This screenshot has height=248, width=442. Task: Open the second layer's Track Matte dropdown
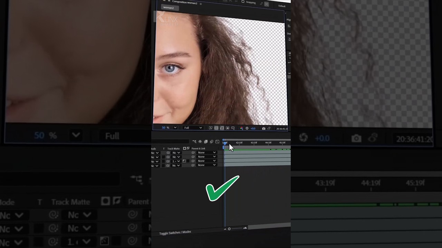[176, 157]
